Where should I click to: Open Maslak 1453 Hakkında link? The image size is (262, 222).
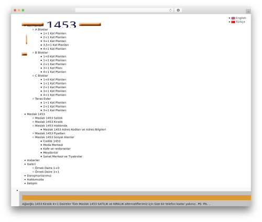(51, 126)
